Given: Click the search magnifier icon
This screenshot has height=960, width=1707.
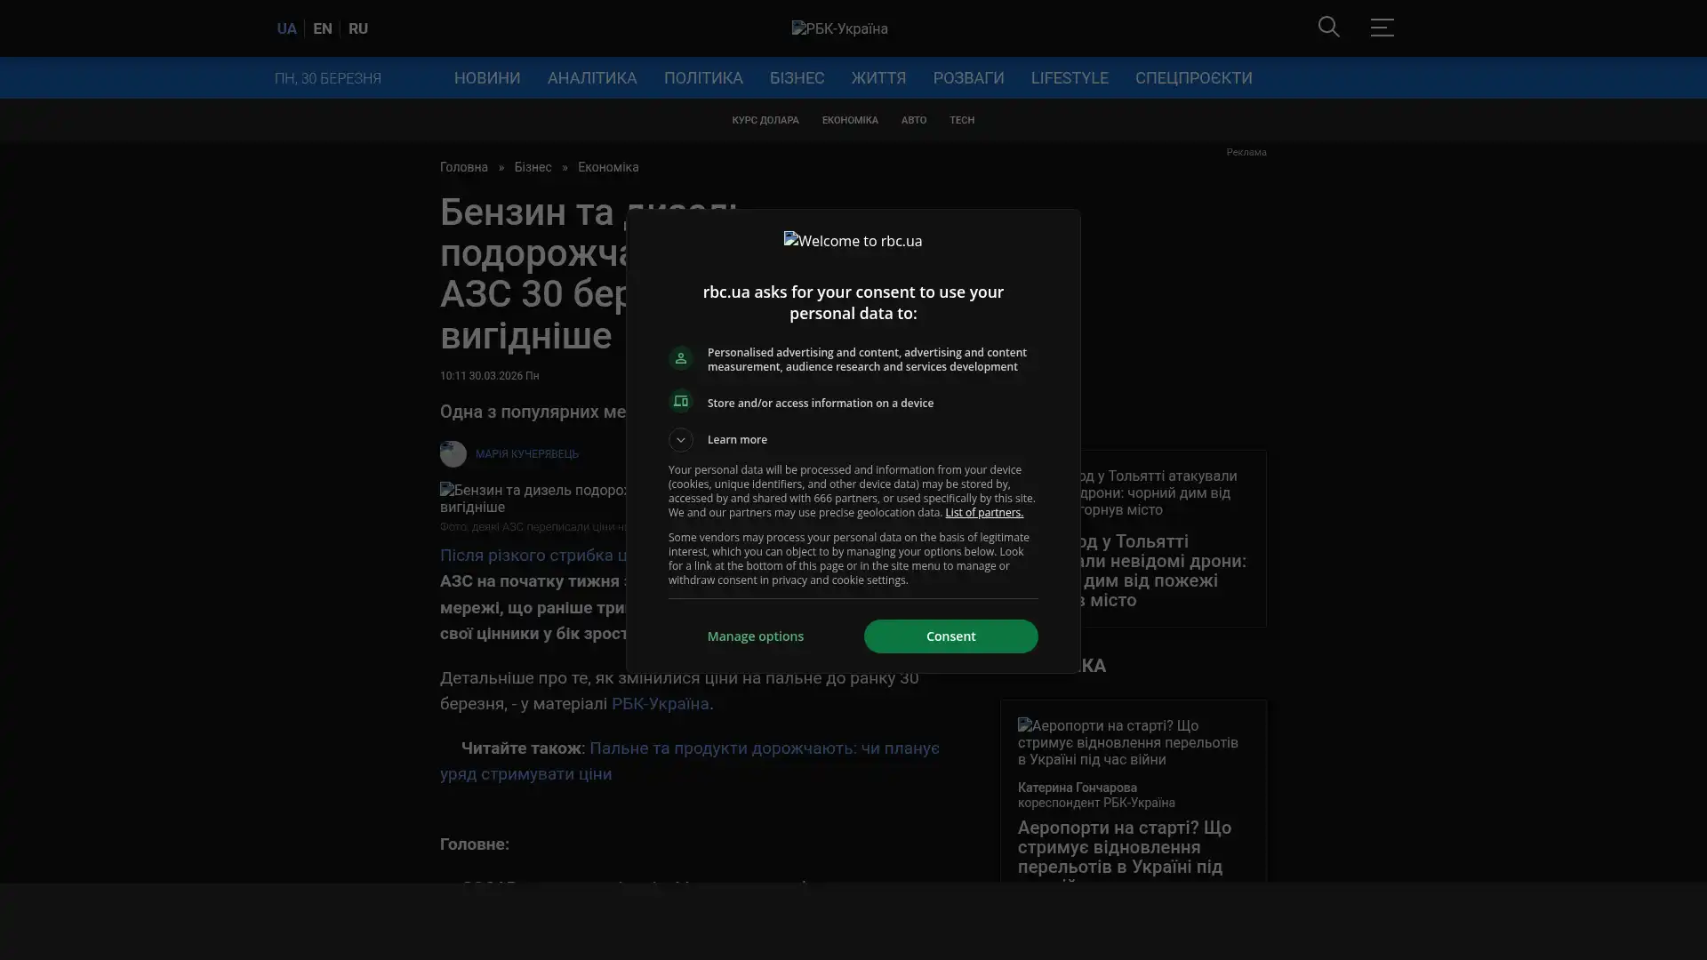Looking at the screenshot, I should click(1328, 28).
